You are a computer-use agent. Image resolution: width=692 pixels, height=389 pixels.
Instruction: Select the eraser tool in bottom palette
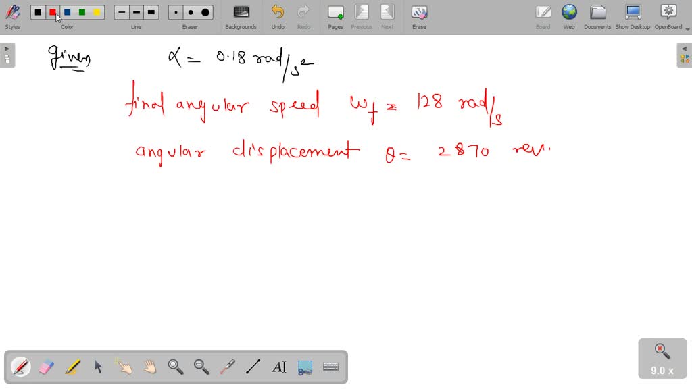click(46, 367)
